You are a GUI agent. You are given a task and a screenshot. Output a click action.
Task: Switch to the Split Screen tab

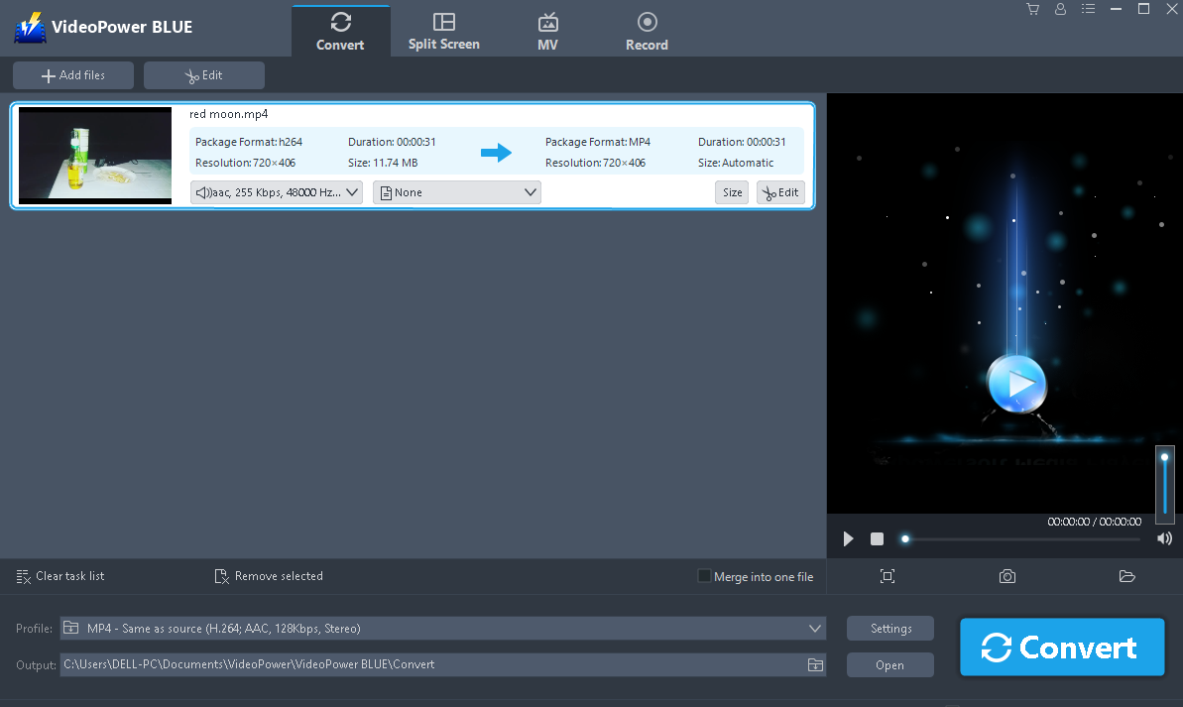point(443,30)
